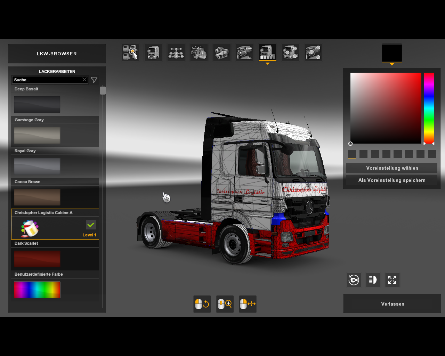Choose the Dark Scarlet paint thumbnail
The image size is (445, 356).
click(x=37, y=259)
